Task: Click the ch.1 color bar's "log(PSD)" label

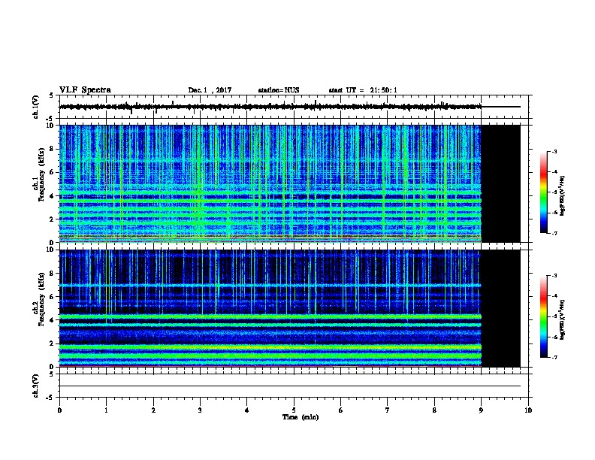Action: 563,195
